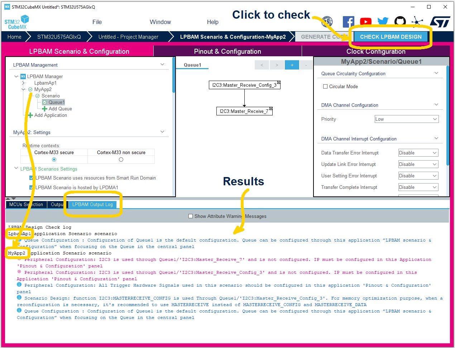Click the green check icon beside Scenario

coord(37,96)
